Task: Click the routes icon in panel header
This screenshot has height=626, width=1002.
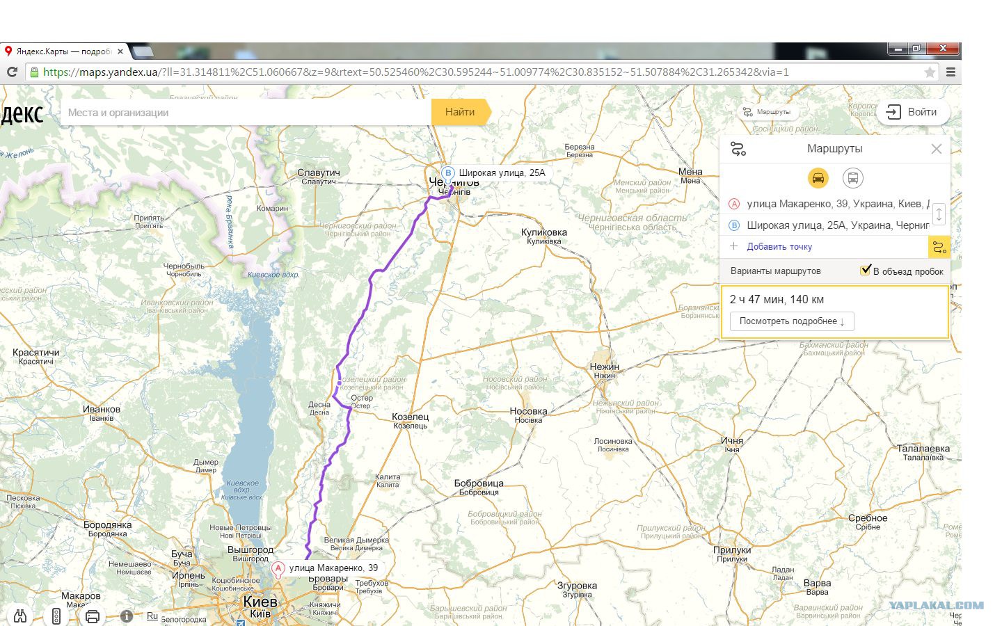Action: 738,149
